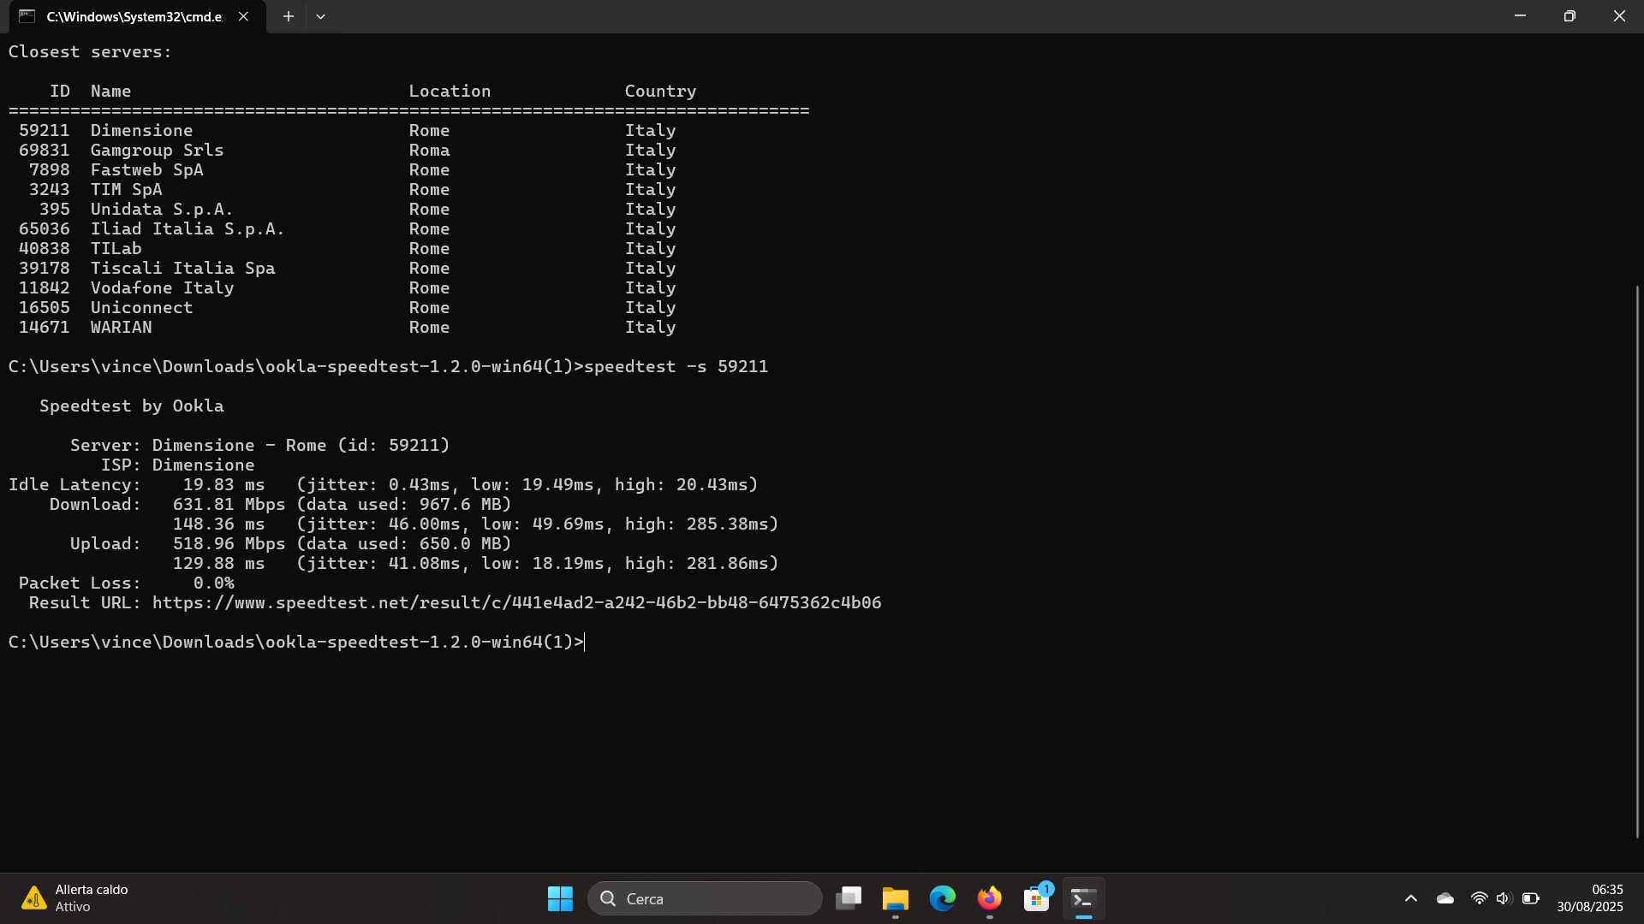The height and width of the screenshot is (924, 1644).
Task: Select the C:\Windows\System32\cmd.exe tab
Action: click(x=133, y=16)
